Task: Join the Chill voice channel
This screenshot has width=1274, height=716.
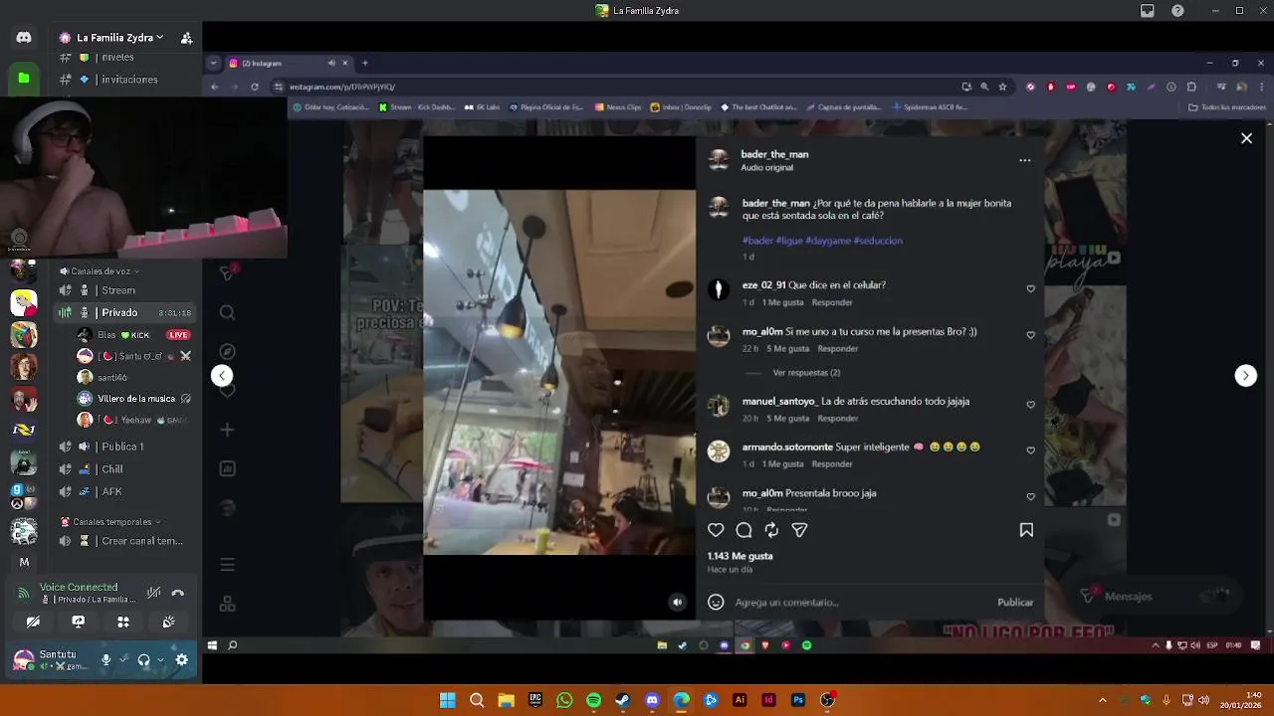Action: point(124,469)
